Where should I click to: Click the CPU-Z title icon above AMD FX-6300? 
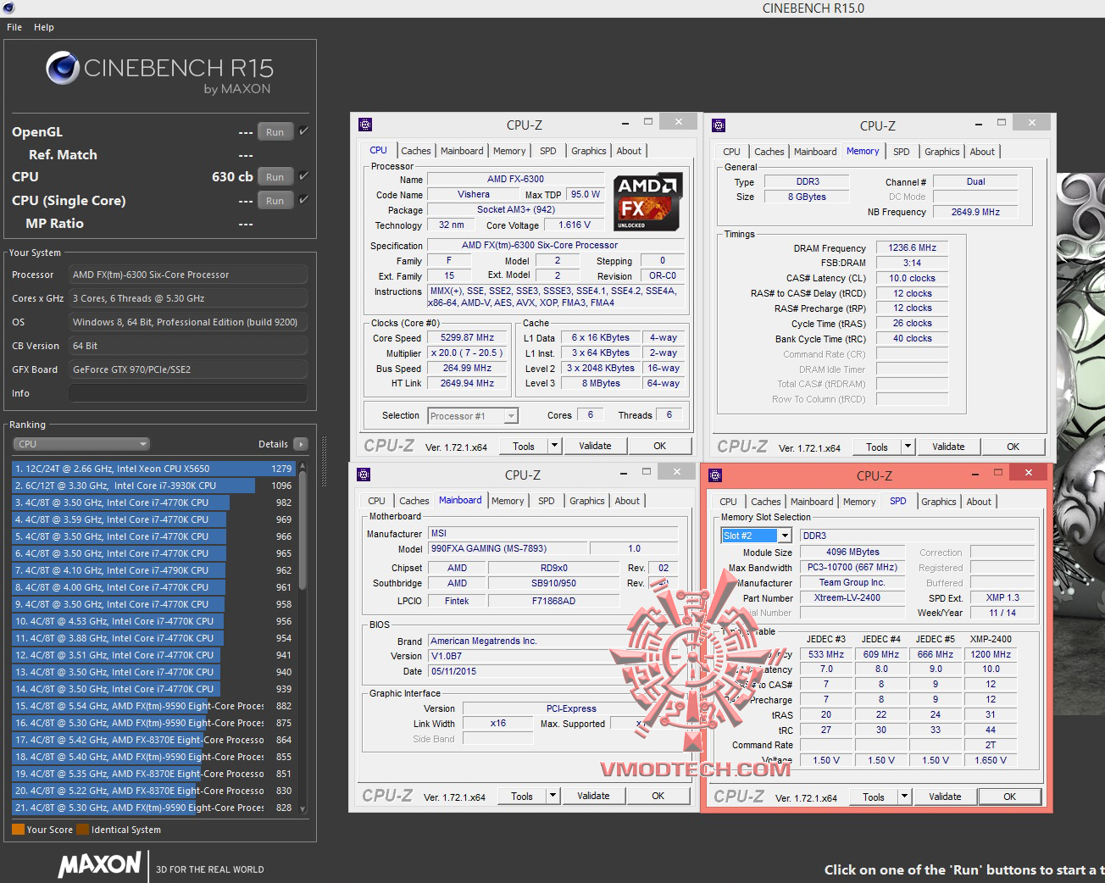click(365, 125)
